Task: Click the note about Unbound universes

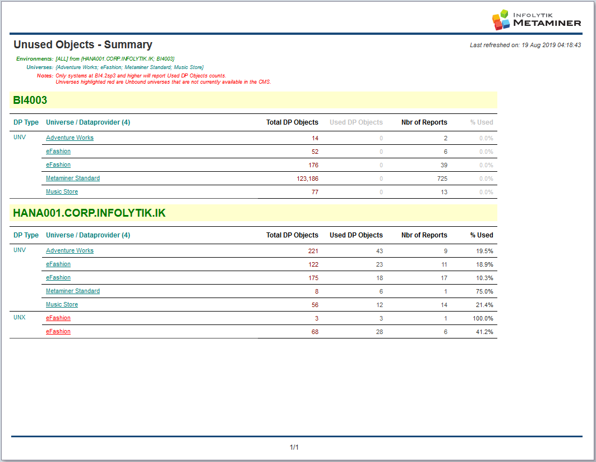Action: coord(163,82)
